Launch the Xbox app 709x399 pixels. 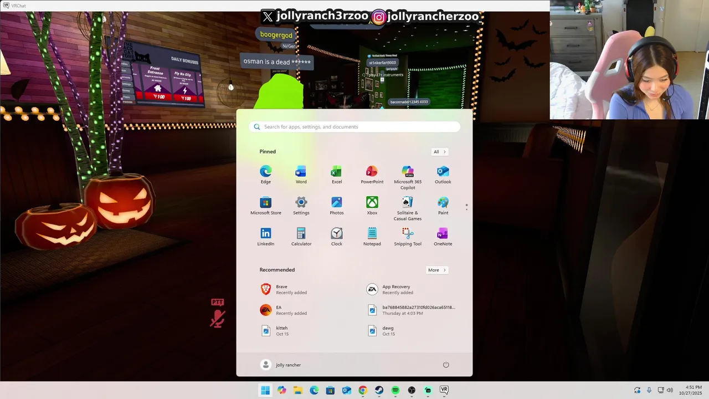[372, 206]
